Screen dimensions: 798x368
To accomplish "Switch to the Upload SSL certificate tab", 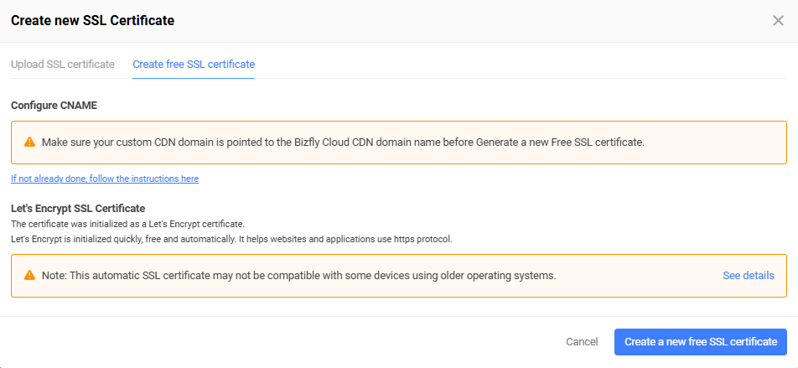I will [x=63, y=65].
